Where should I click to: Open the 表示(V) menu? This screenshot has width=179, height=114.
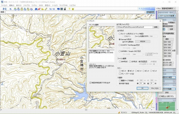(x=19, y=5)
